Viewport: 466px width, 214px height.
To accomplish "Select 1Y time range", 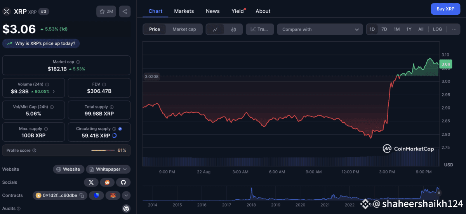I will coord(409,29).
